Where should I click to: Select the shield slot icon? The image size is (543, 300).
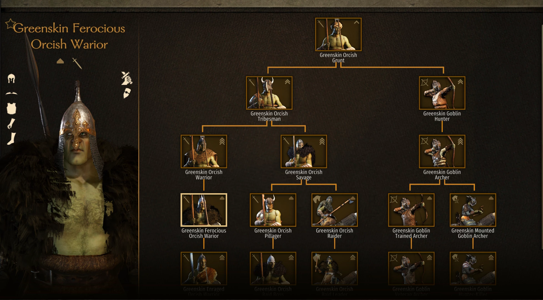(127, 93)
